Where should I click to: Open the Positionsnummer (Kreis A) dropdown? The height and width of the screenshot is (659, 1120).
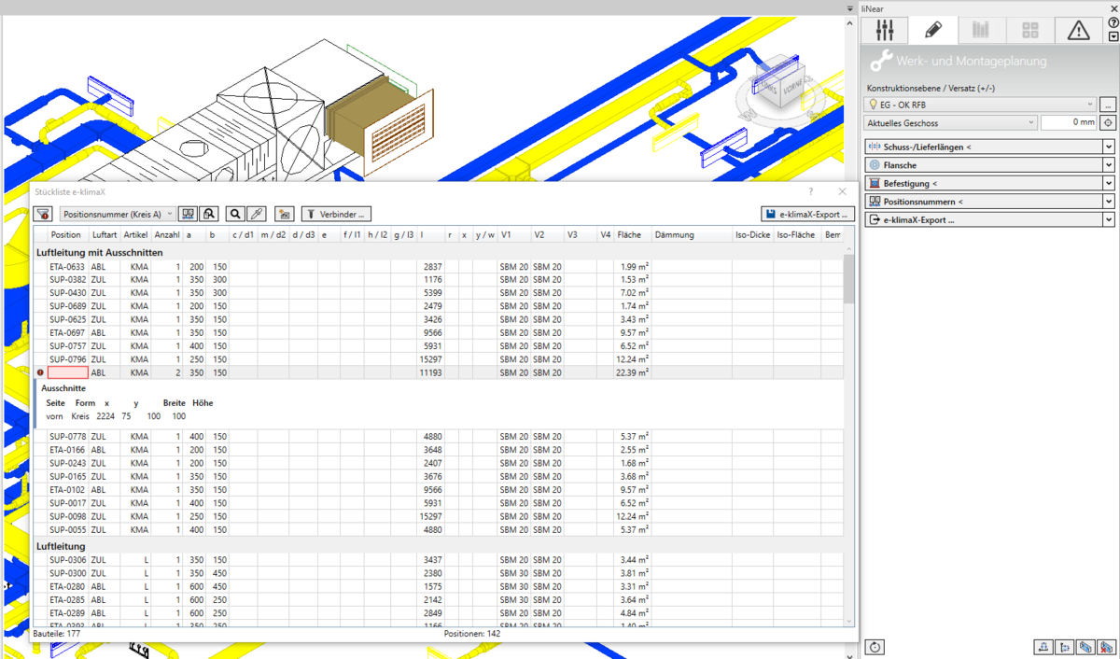(118, 215)
